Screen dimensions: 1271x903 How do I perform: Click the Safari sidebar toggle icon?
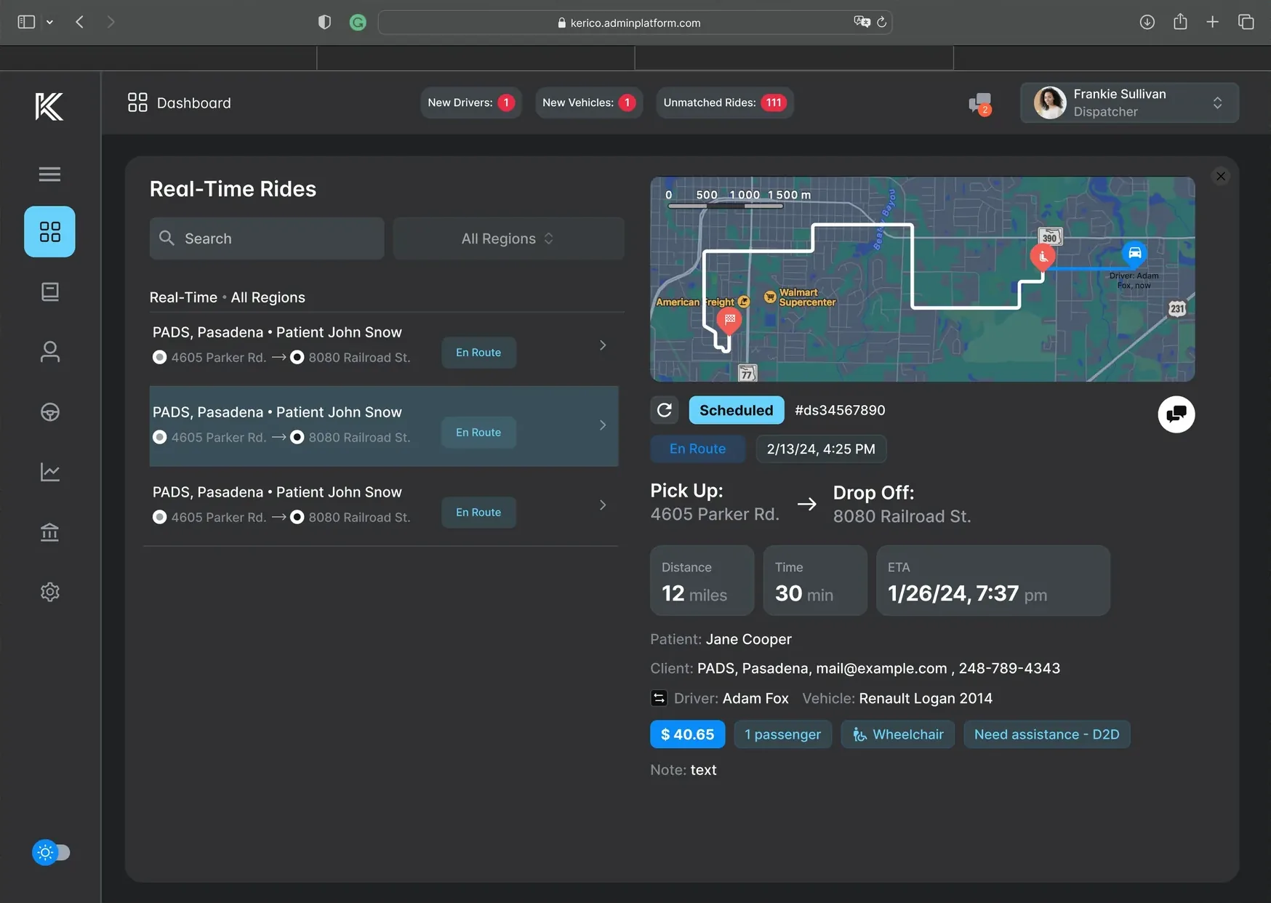[x=26, y=22]
